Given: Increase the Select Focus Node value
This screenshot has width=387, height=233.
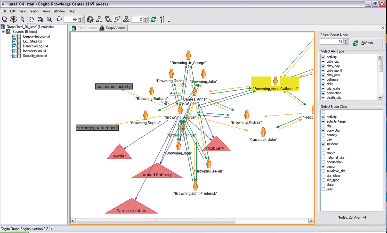Looking at the screenshot, I should coord(346,40).
